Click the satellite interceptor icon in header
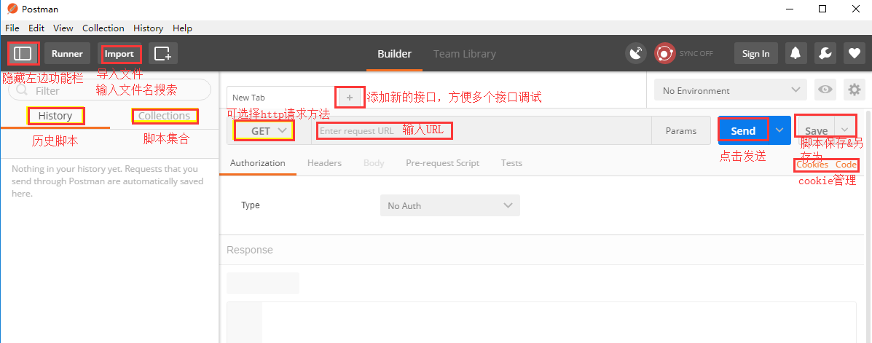 636,53
